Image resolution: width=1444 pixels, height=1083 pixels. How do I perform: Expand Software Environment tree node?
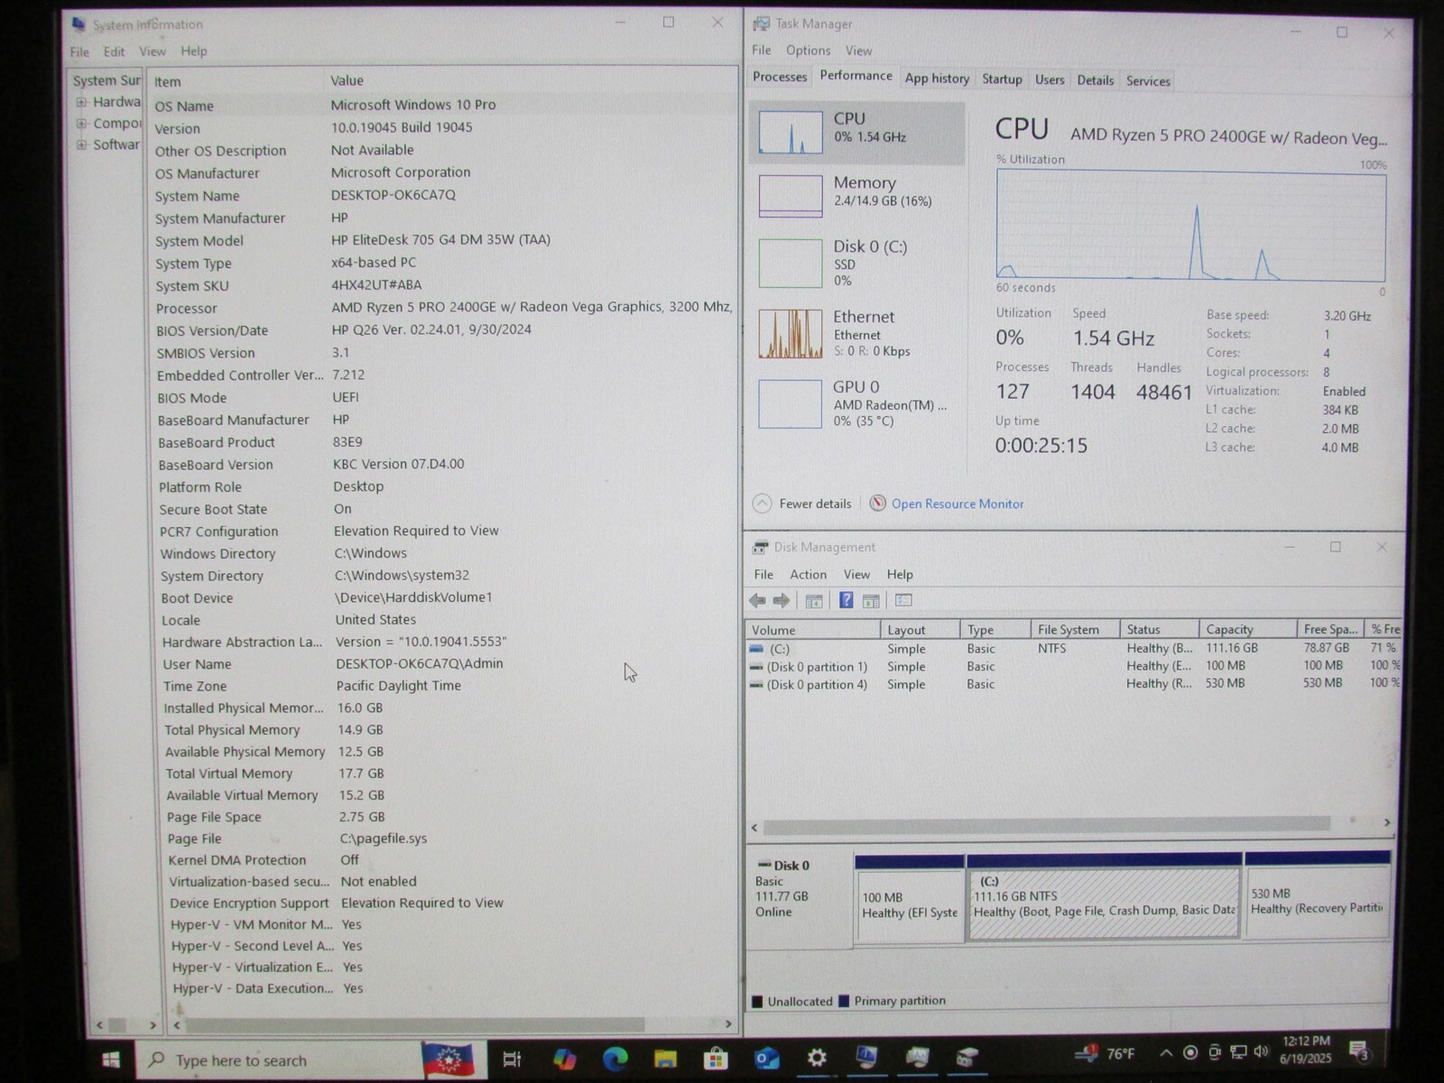pyautogui.click(x=81, y=144)
